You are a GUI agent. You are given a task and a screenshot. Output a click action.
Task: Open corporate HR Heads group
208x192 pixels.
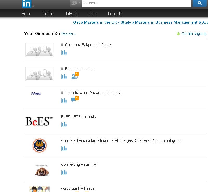pyautogui.click(x=78, y=188)
